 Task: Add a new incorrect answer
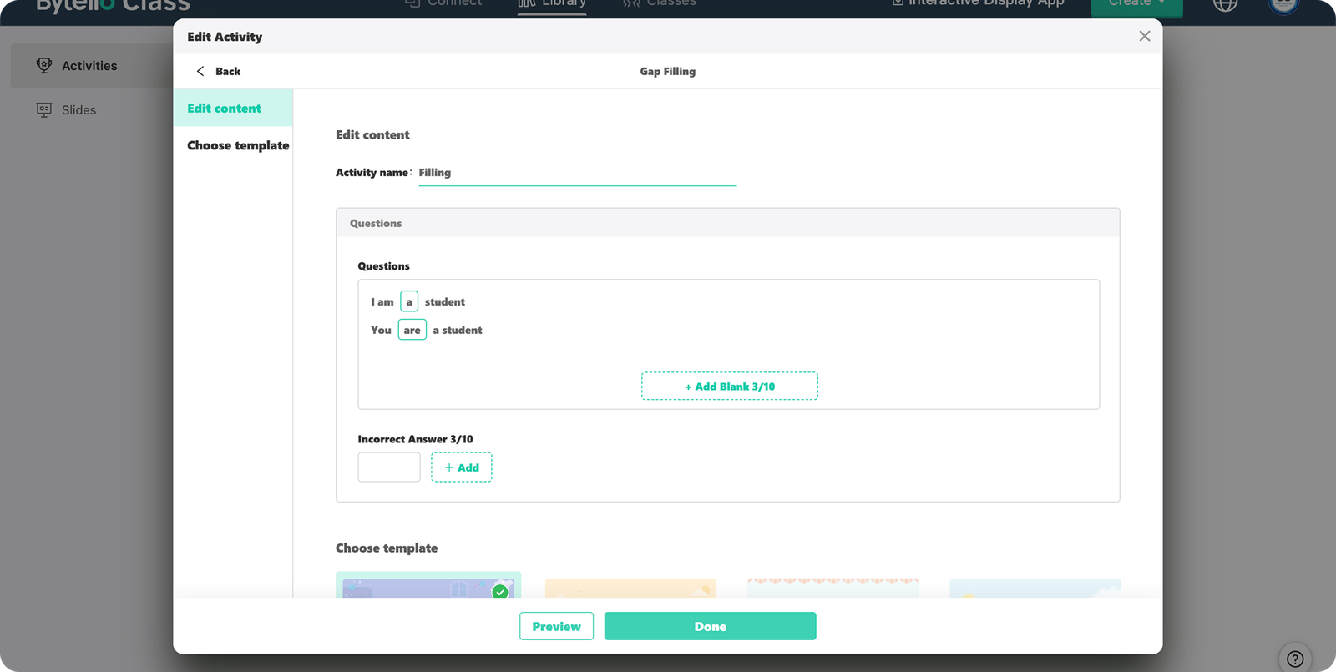click(x=461, y=467)
